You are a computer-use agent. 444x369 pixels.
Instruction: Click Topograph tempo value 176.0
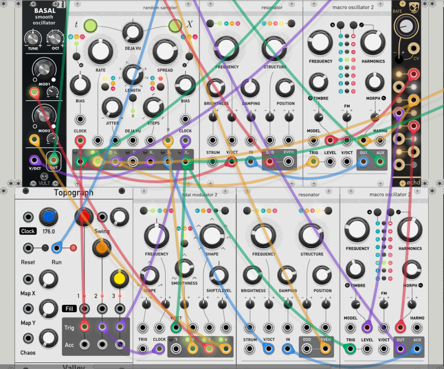point(49,232)
